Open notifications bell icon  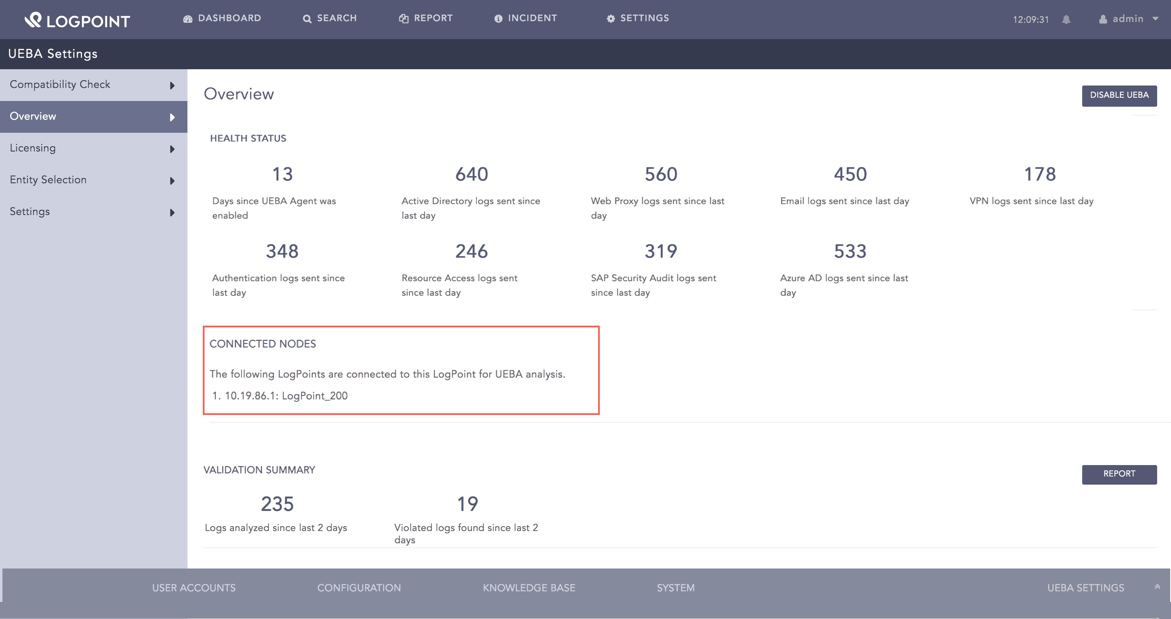coord(1066,20)
